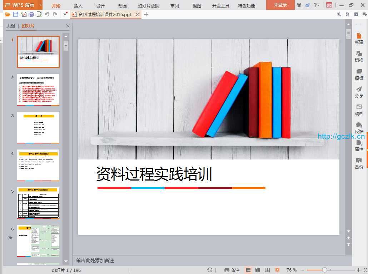Open the 新建 (New) sidebar tool
The width and height of the screenshot is (368, 274).
click(359, 39)
